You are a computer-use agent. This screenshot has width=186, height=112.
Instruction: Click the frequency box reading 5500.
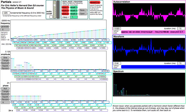click(60, 40)
